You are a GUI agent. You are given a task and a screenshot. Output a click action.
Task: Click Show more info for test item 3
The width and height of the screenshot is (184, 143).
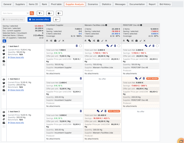coord(17,122)
